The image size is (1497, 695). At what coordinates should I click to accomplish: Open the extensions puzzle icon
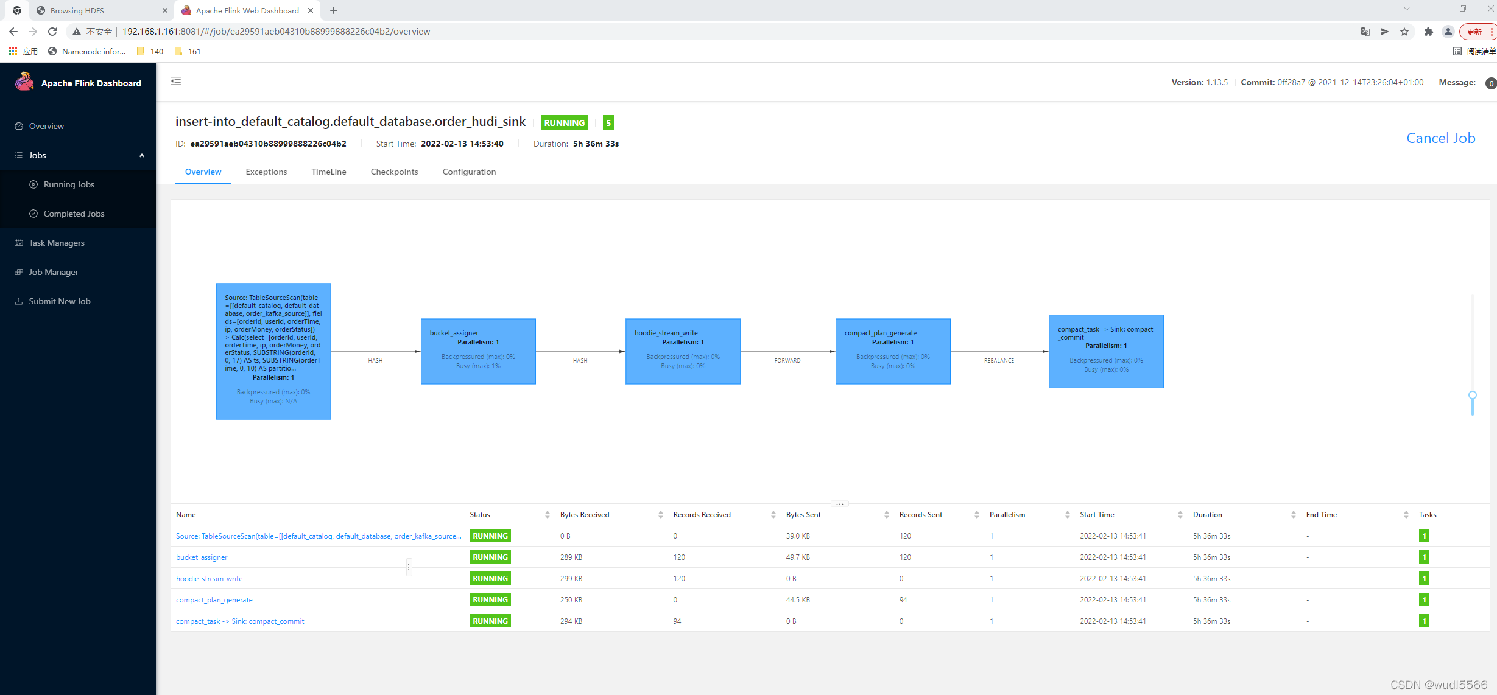click(x=1429, y=32)
